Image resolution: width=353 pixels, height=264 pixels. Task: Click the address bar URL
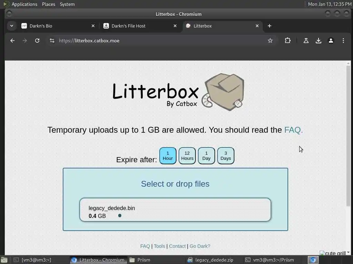click(89, 41)
